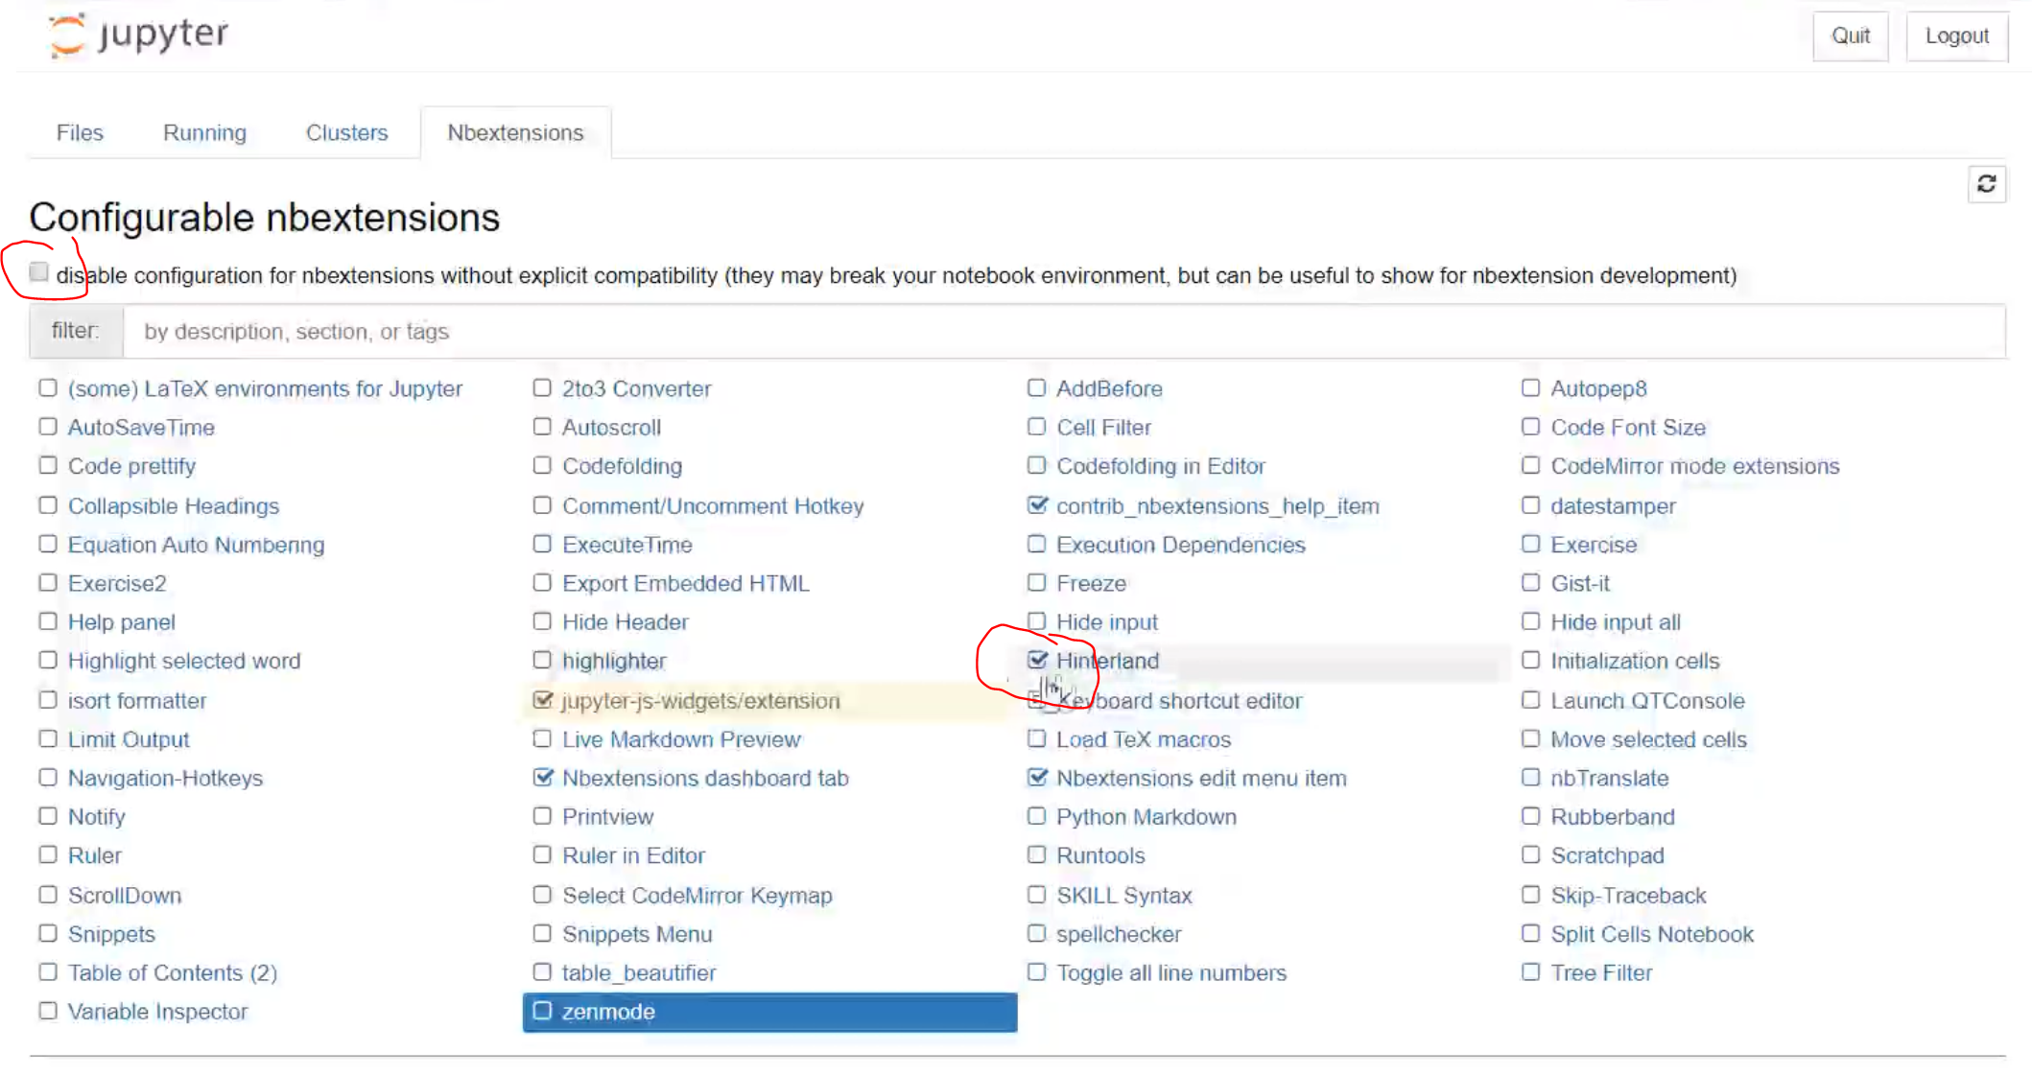Click the refresh nbextensions list icon

[1986, 183]
